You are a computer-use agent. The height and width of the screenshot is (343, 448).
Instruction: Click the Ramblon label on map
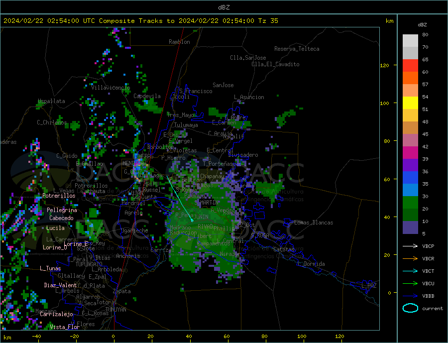click(x=179, y=42)
